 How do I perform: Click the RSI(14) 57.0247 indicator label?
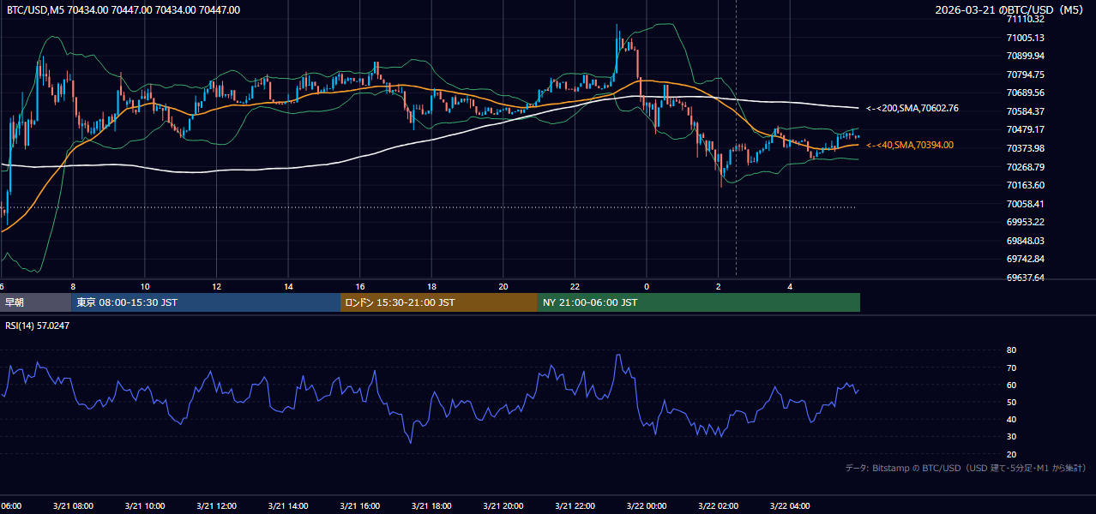pyautogui.click(x=38, y=326)
